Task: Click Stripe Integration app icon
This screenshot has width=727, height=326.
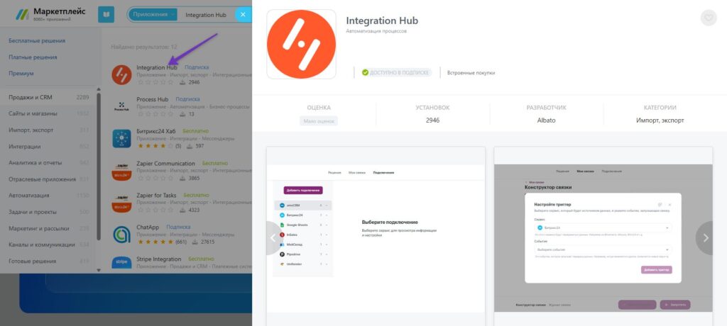Action: pyautogui.click(x=121, y=263)
